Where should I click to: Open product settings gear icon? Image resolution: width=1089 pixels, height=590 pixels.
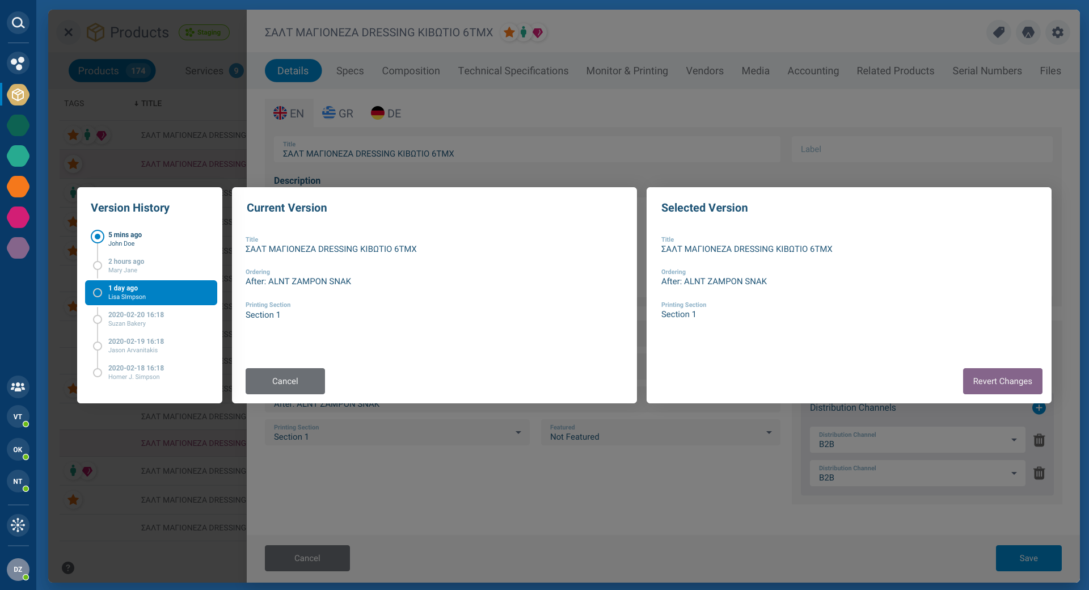click(x=1058, y=32)
